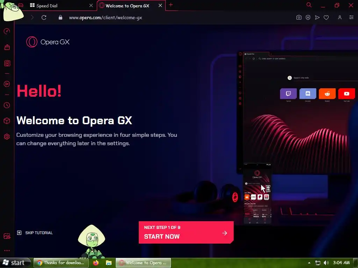Take a snapshot with camera icon
Screen dimensions: 358x268
[299, 17]
